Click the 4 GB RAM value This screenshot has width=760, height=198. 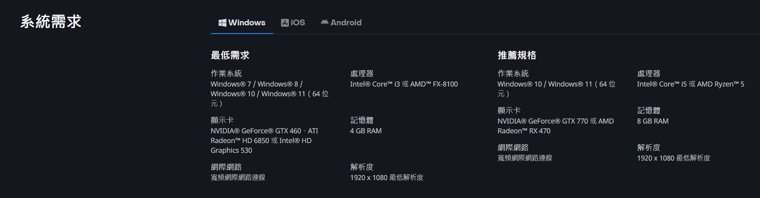click(x=366, y=131)
